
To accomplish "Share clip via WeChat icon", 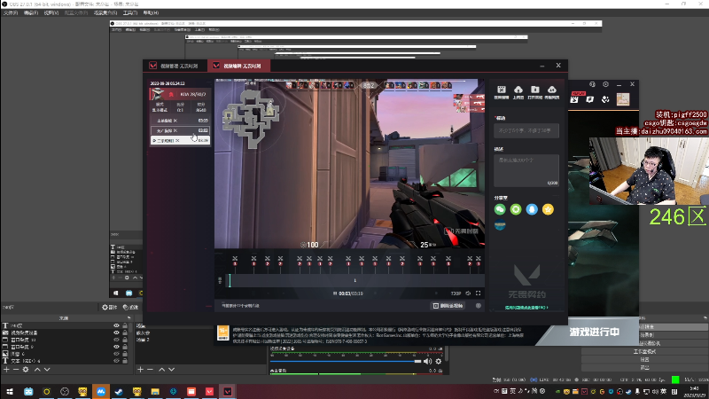I will coord(500,209).
